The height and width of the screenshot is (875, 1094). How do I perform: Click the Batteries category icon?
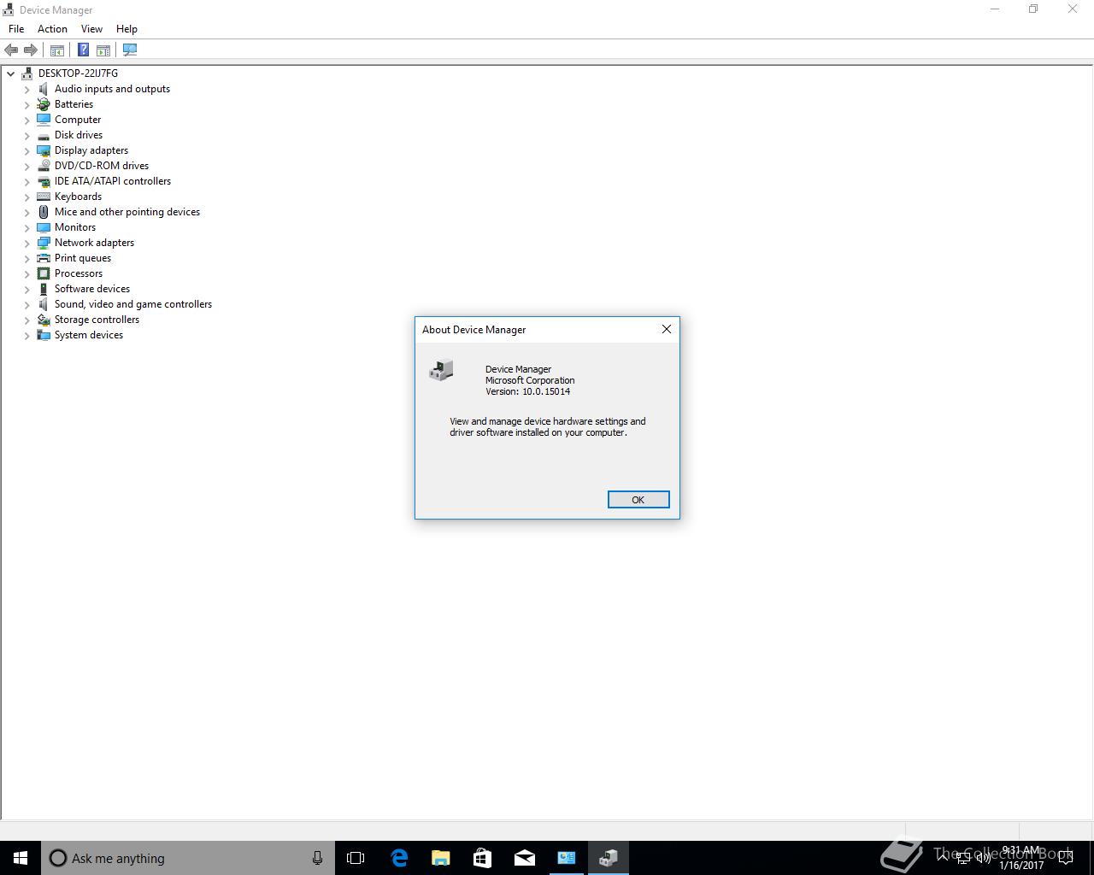tap(44, 104)
